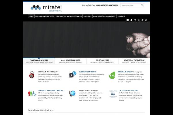
Task: Open Diversity Matters at Miratel link
Action: pyautogui.click(x=51, y=90)
